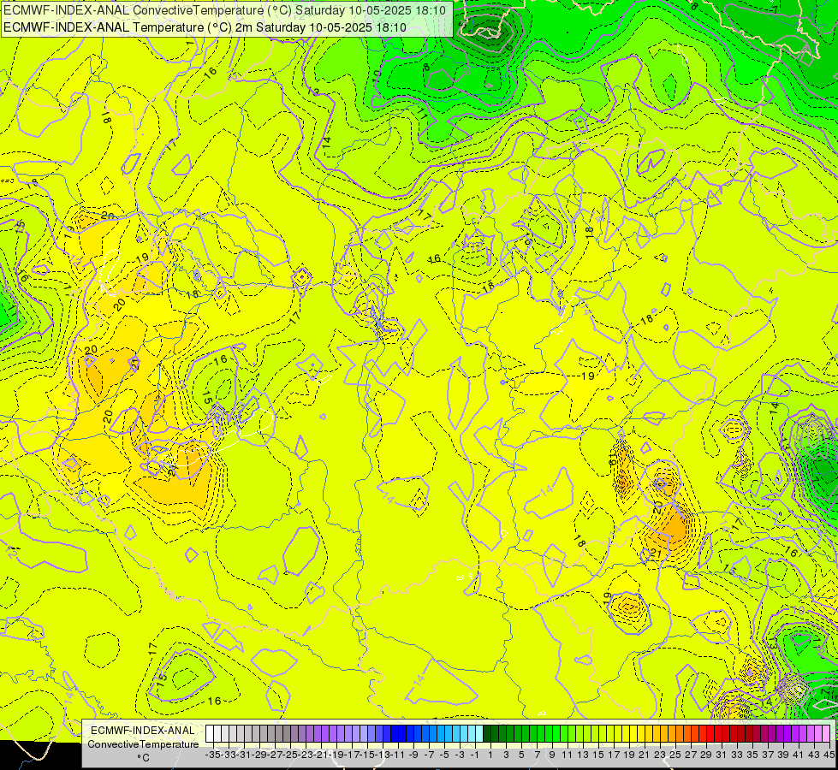Image resolution: width=838 pixels, height=770 pixels.
Task: Click the -5 value on the legend scale
Action: pos(444,755)
